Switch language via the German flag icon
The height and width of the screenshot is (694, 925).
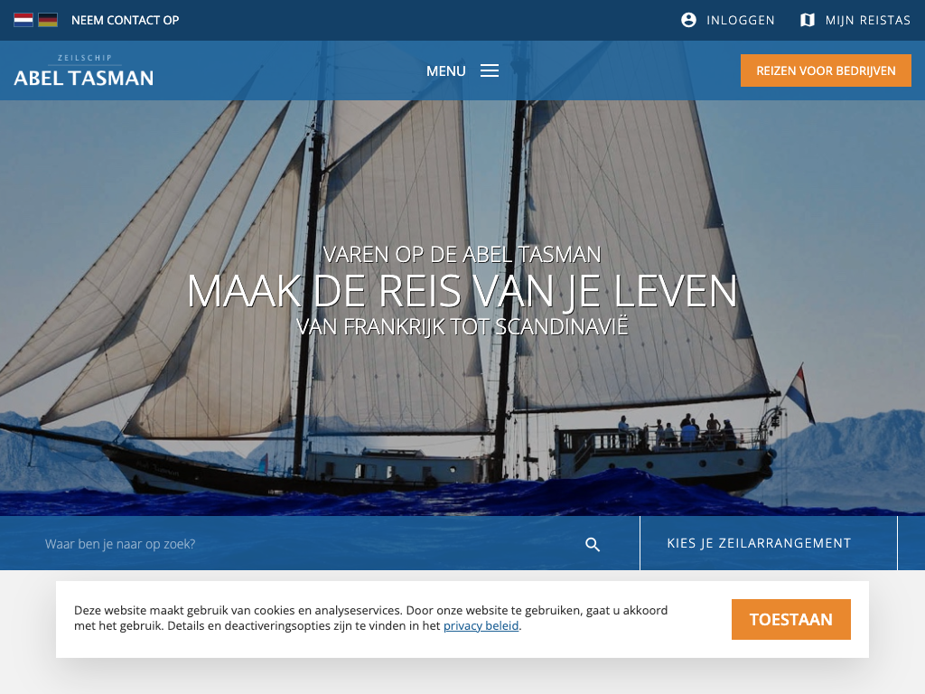click(48, 20)
